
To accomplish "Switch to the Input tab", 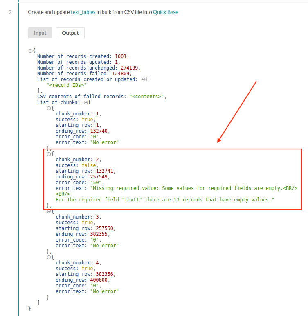I will [40, 33].
